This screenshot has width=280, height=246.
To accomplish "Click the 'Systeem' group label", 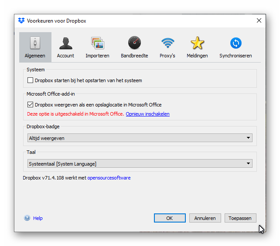I will [x=35, y=70].
